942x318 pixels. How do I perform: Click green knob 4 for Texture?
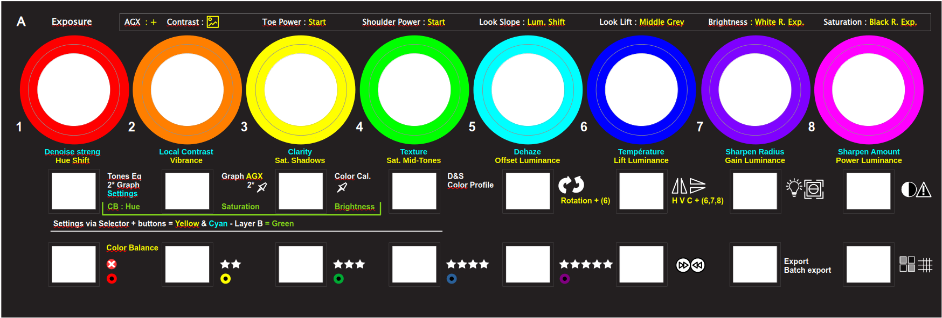(414, 90)
